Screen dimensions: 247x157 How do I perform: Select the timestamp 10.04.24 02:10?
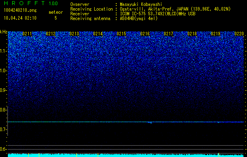click(20, 18)
